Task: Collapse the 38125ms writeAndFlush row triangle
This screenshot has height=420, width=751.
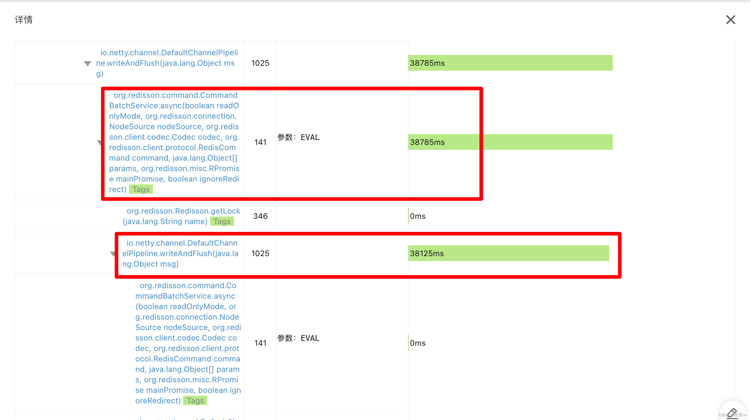Action: click(112, 254)
